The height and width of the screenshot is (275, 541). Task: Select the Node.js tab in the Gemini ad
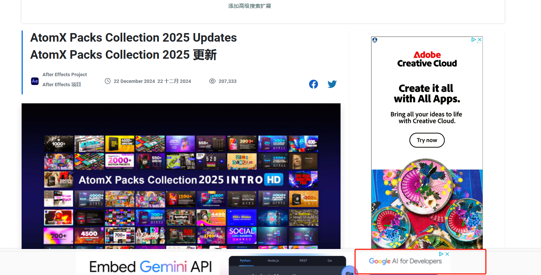[x=273, y=261]
